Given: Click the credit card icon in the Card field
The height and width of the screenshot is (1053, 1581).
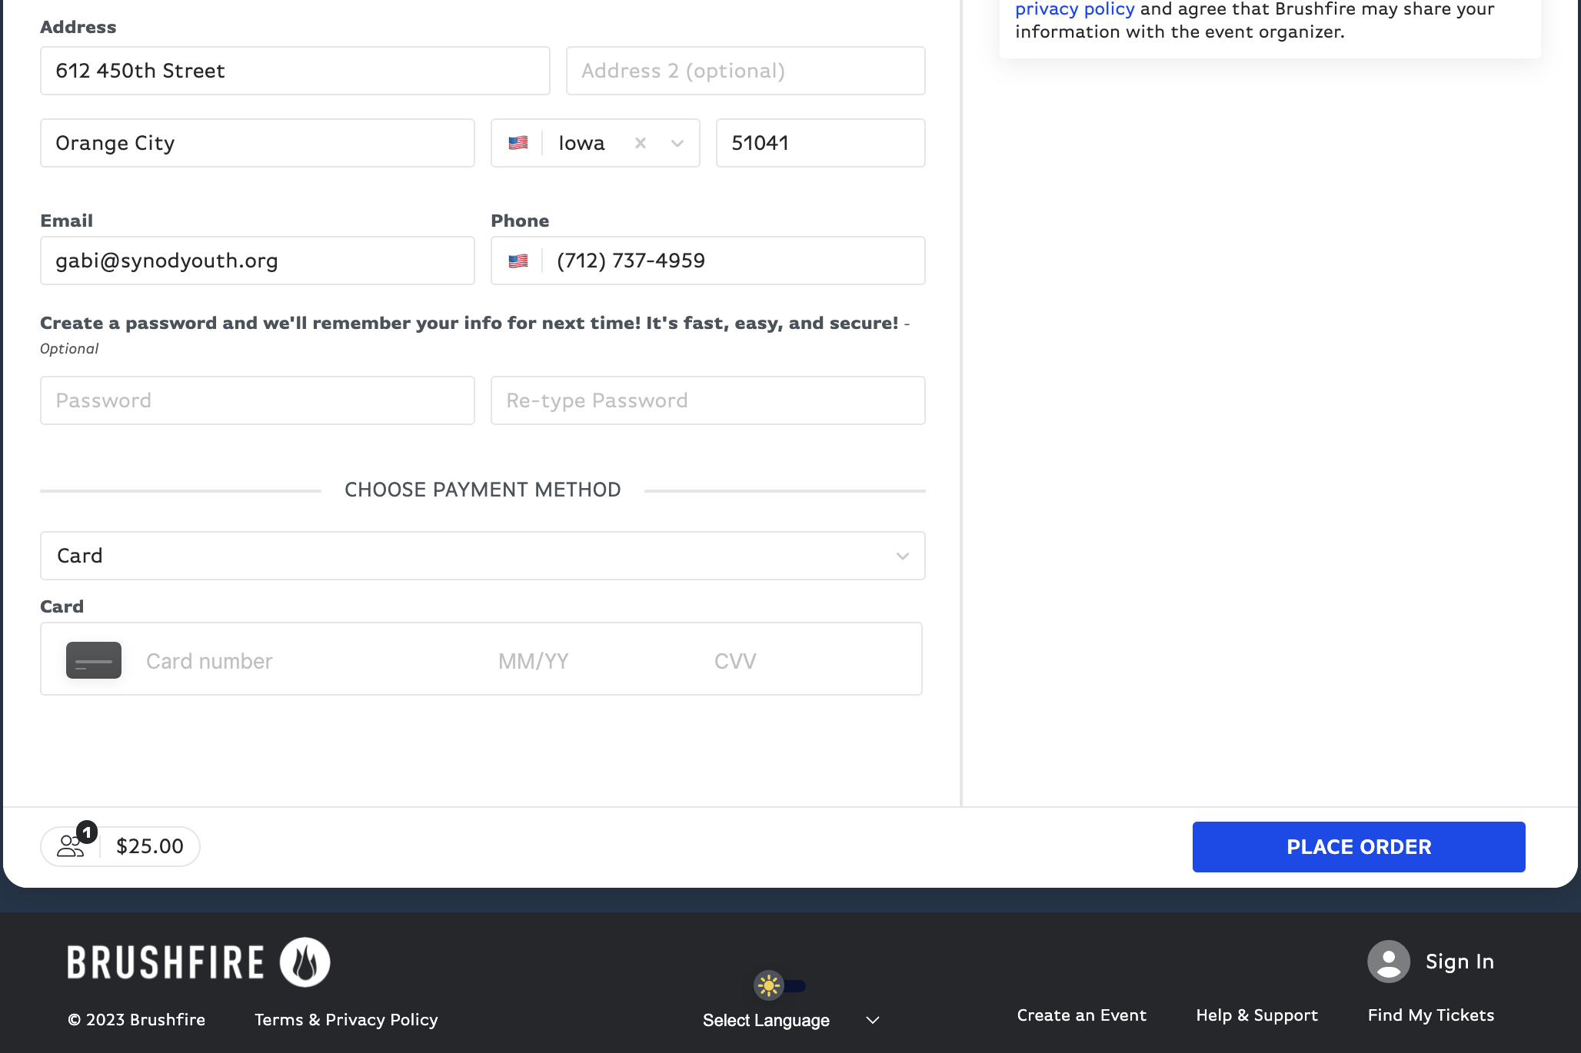Looking at the screenshot, I should [x=94, y=660].
